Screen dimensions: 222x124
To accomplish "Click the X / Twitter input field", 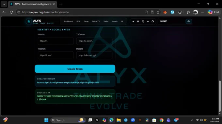I will (94, 41).
